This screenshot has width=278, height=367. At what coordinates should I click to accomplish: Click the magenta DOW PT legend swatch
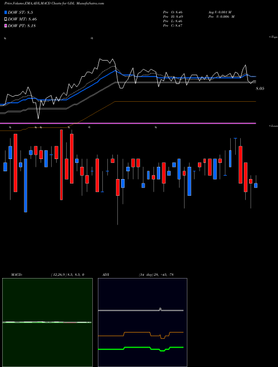6,26
